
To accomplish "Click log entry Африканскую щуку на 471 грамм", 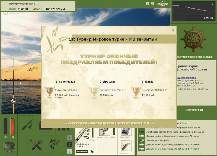I will coord(173,136).
